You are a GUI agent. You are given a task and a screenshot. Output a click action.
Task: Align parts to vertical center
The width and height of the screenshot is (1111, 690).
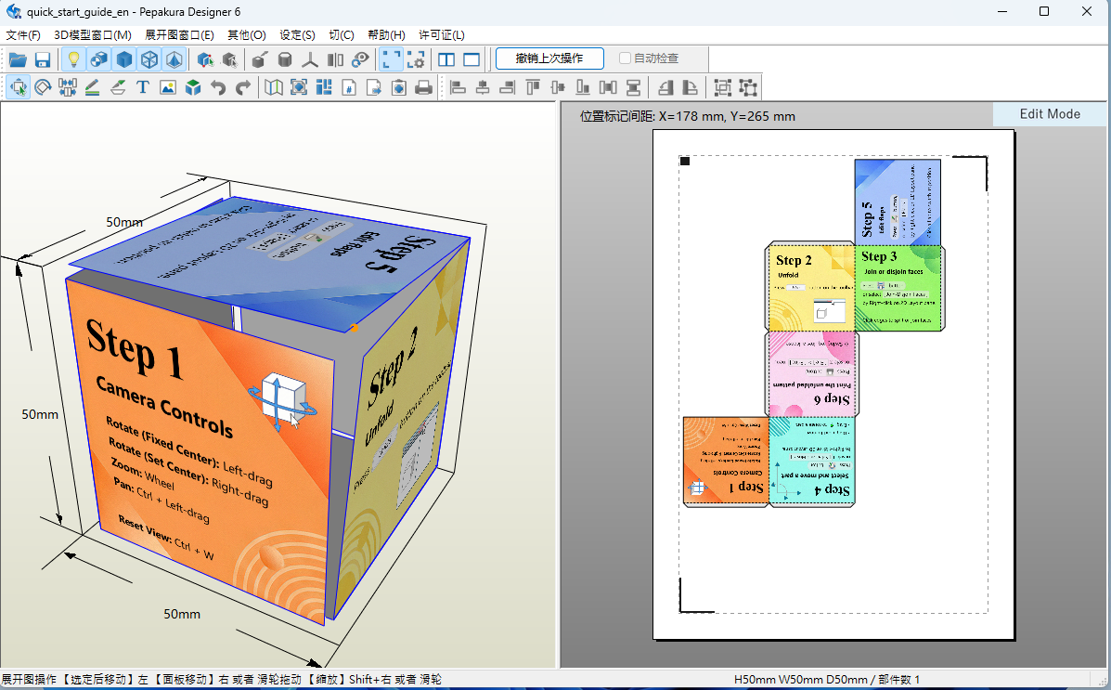[558, 87]
